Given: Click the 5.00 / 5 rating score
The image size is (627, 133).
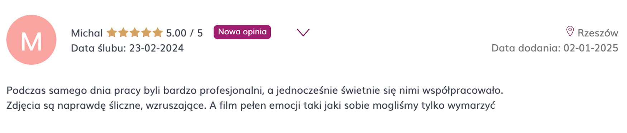Looking at the screenshot, I should click(184, 33).
